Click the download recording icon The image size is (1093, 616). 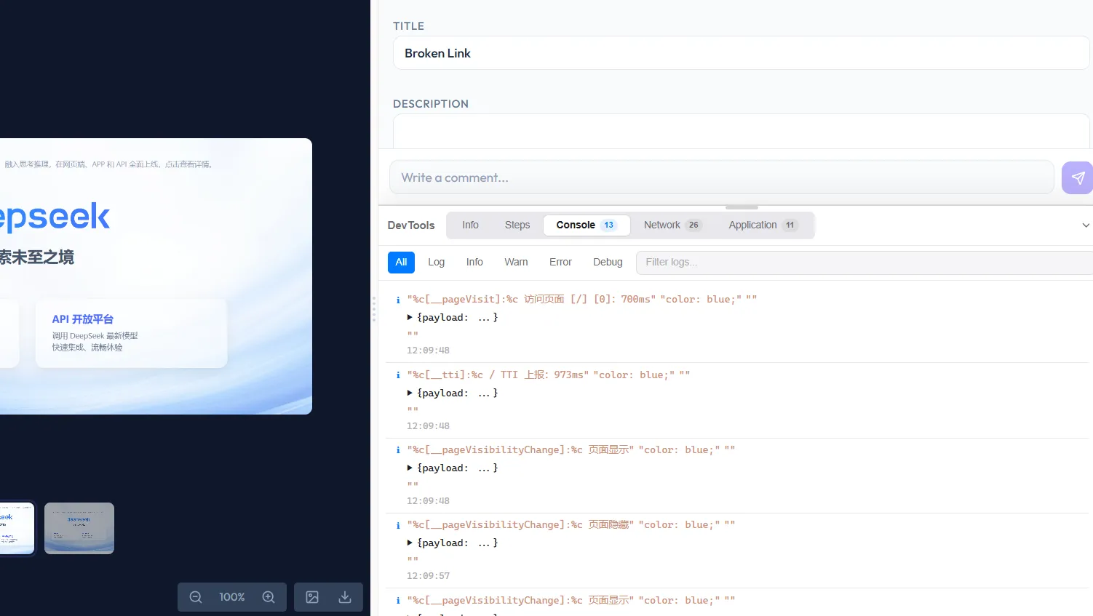tap(343, 596)
